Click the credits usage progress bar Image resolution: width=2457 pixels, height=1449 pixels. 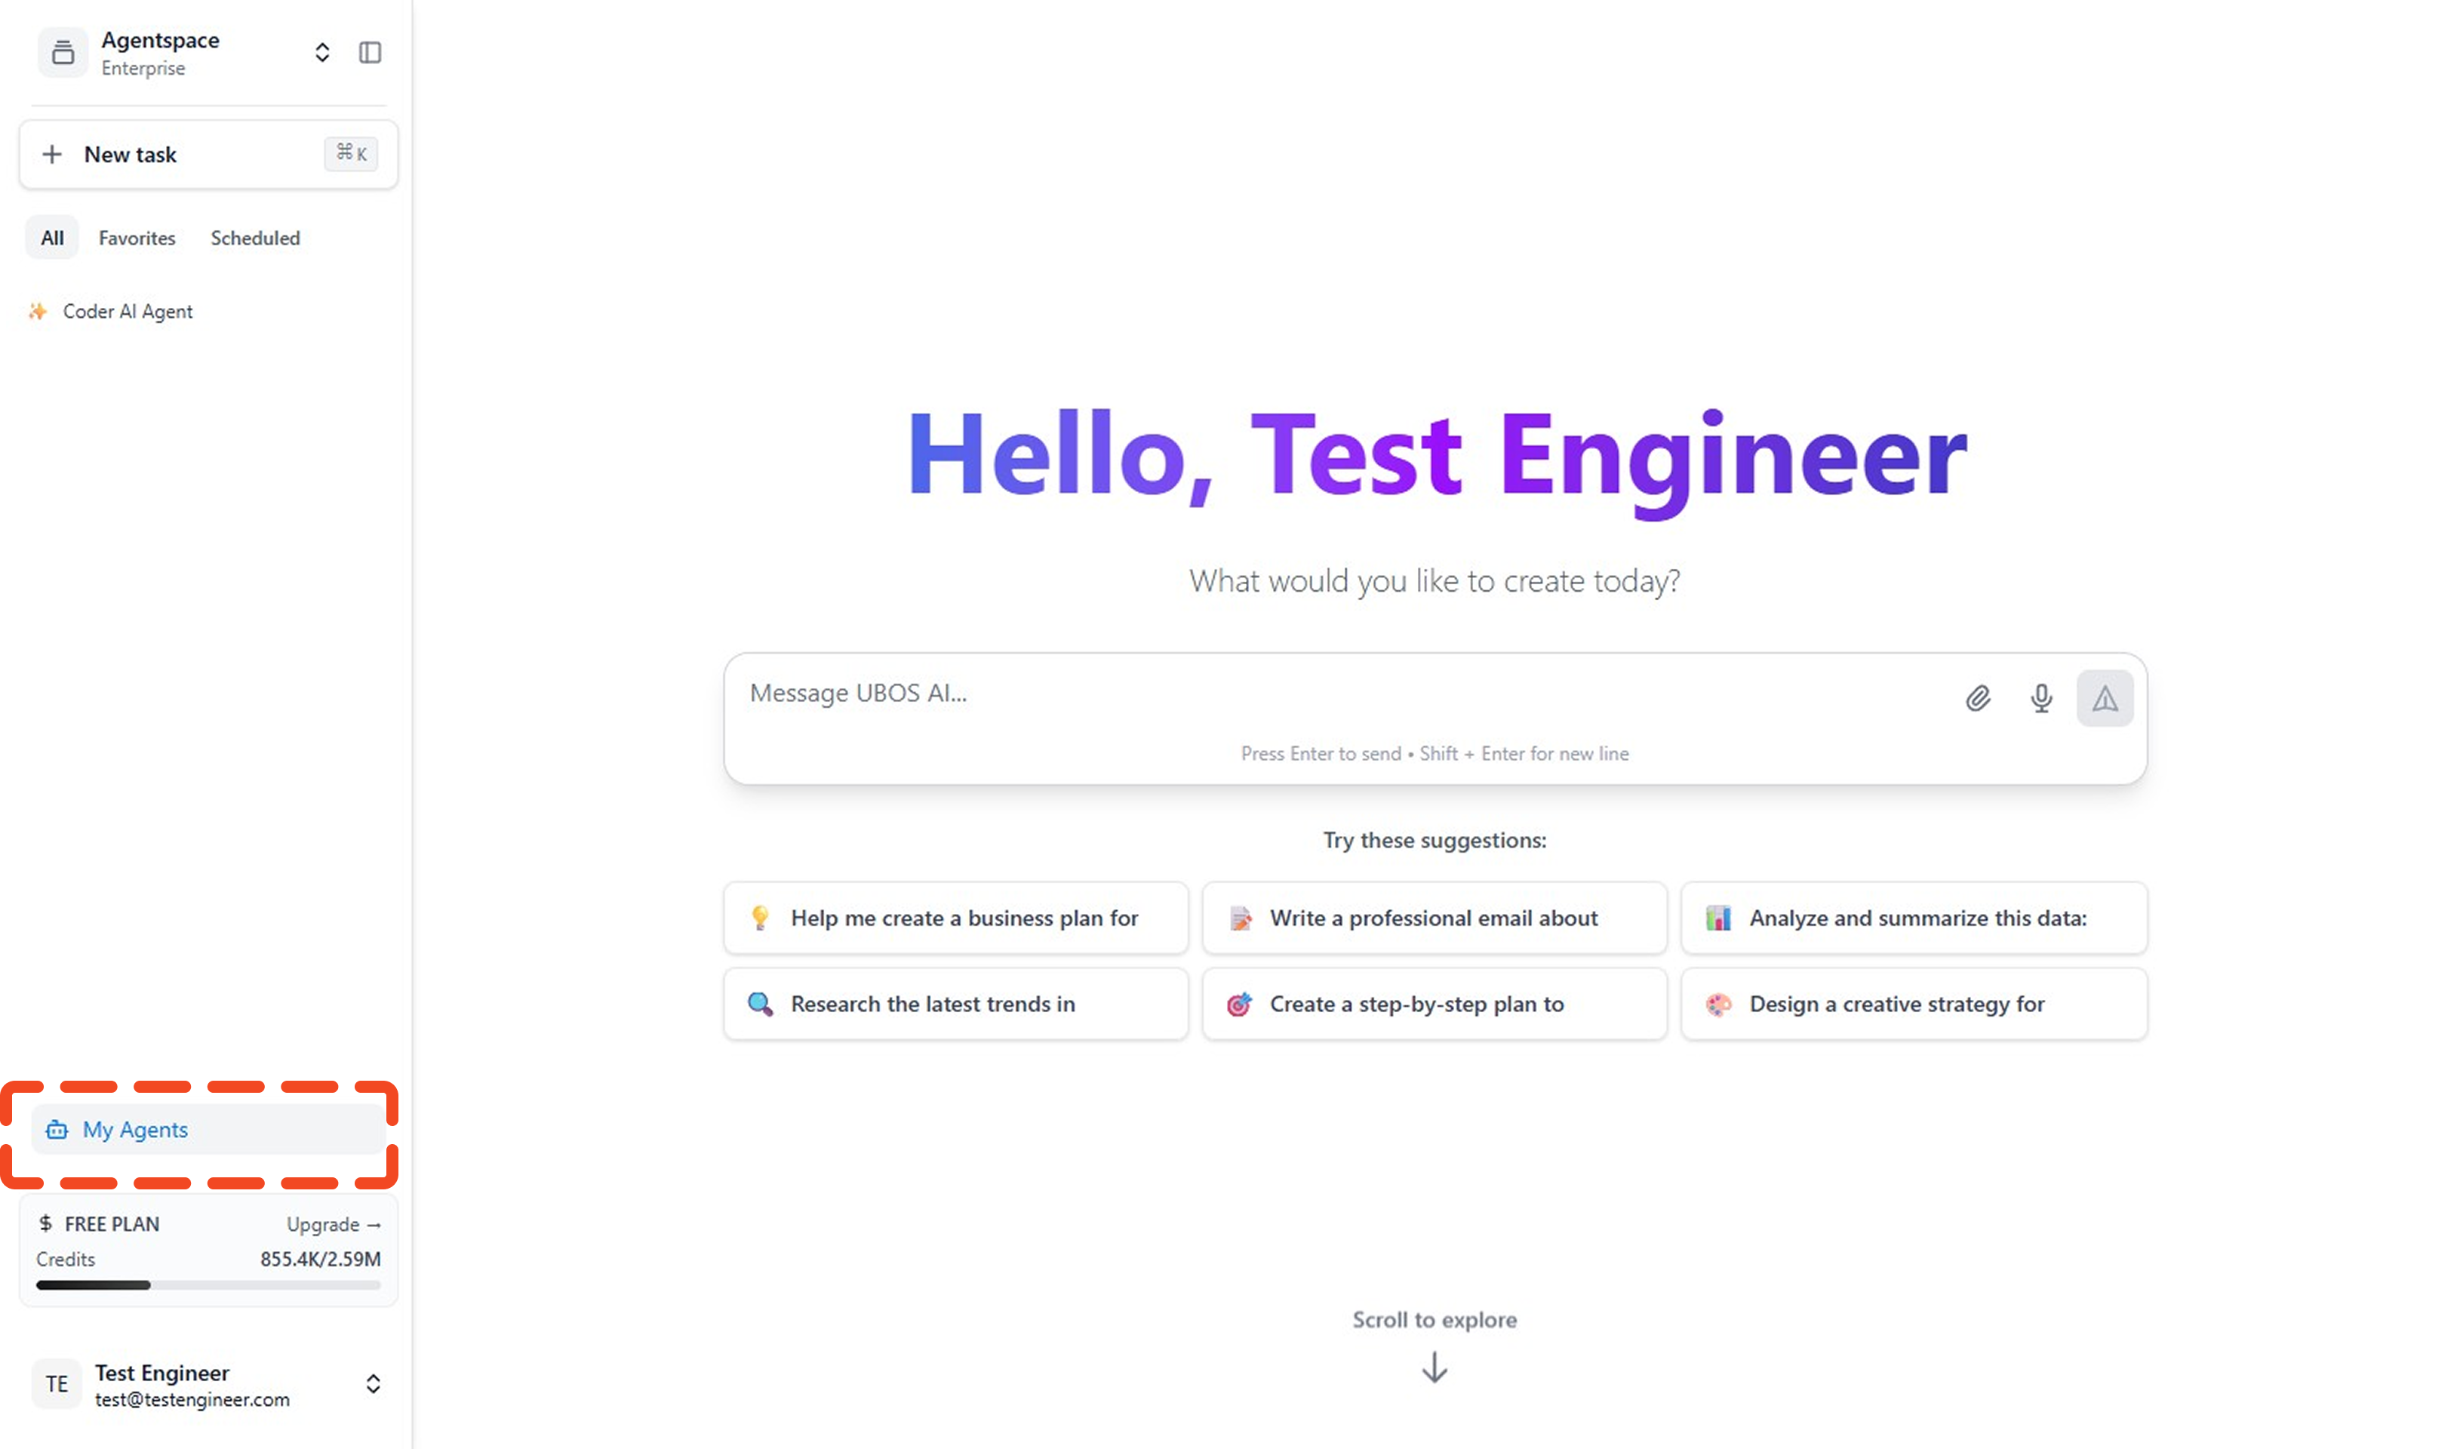pos(208,1285)
